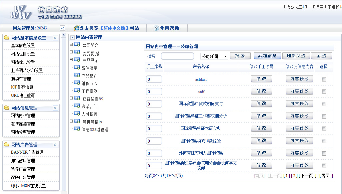342x194 pixels.
Task: Go to the next page via 下一页
Action: 307,176
